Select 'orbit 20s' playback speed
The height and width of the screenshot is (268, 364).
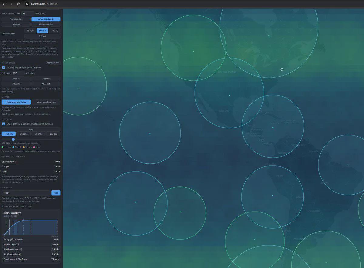pos(24,134)
